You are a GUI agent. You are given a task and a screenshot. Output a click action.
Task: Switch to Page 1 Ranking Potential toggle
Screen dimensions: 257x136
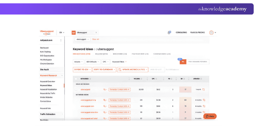pyautogui.click(x=198, y=62)
